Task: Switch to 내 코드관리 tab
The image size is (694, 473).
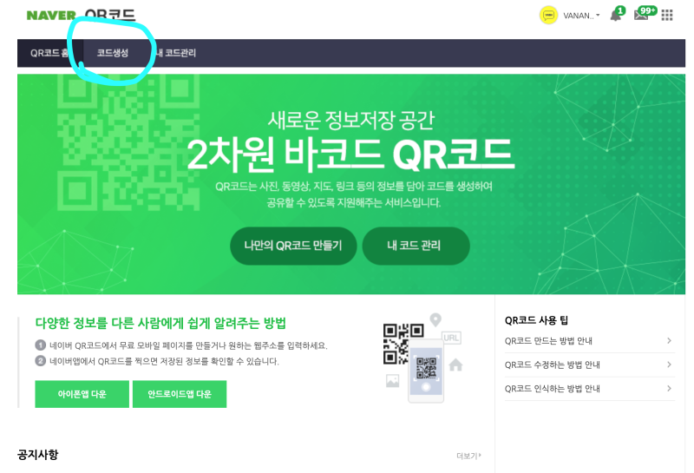Action: coord(176,53)
